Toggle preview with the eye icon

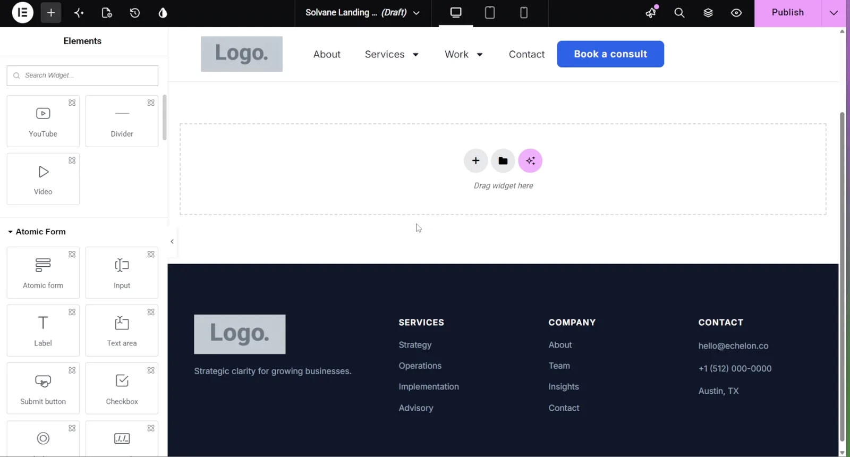tap(736, 13)
